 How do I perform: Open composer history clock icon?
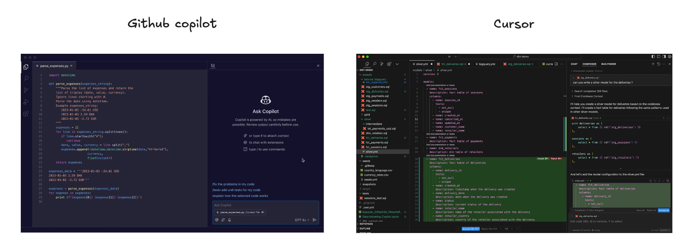coord(658,64)
